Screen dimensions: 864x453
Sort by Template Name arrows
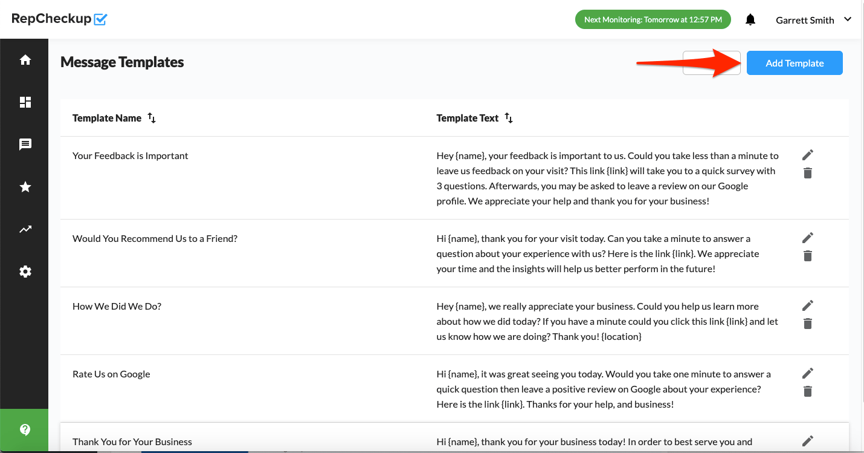coord(152,119)
